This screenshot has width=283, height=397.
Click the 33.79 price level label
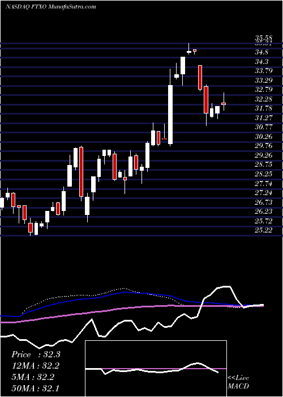click(264, 71)
